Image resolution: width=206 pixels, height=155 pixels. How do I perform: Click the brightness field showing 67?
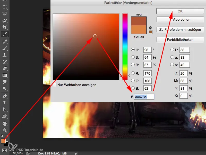tap(147, 65)
